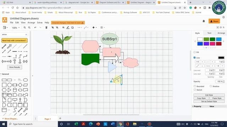Enable the Rounded checkbox
This screenshot has width=227, height=127.
click(x=195, y=86)
